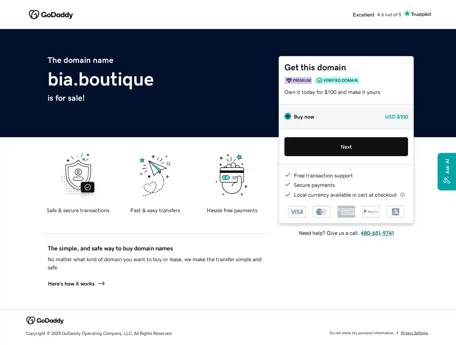Open the Ask AI side tab
Screen dimensions: 456x345
pyautogui.click(x=447, y=172)
